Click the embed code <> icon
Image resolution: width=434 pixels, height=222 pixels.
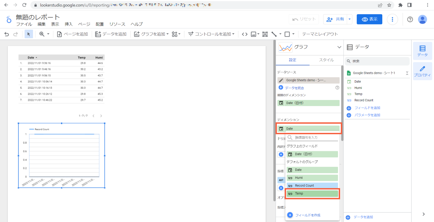[245, 34]
